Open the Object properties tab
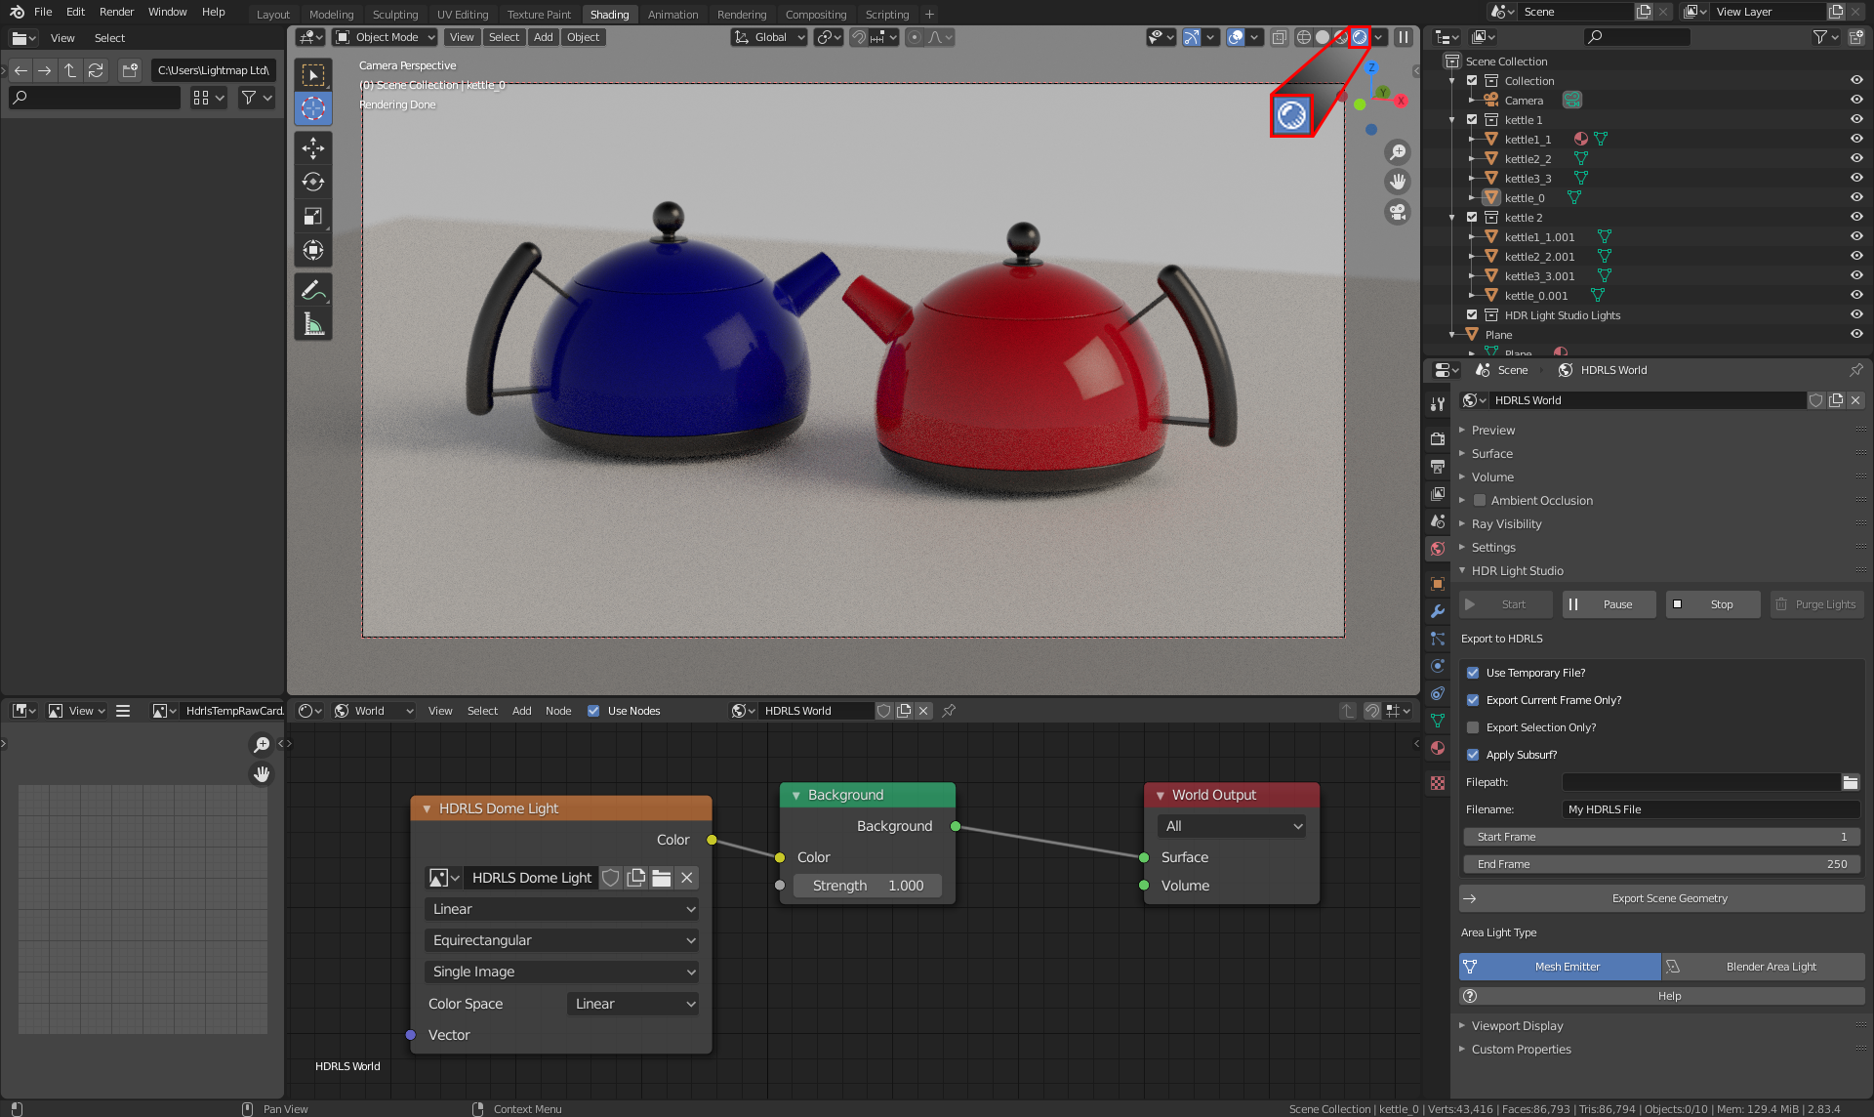Image resolution: width=1874 pixels, height=1117 pixels. click(1437, 584)
